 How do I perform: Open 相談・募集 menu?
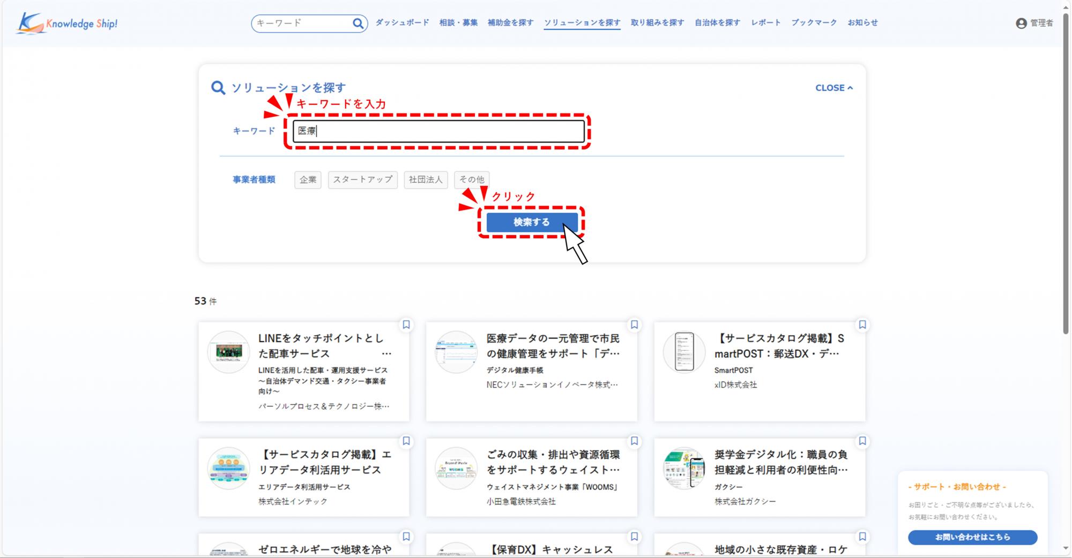(x=458, y=22)
